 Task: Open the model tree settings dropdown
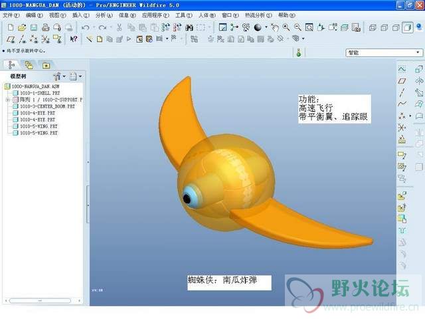coord(60,76)
